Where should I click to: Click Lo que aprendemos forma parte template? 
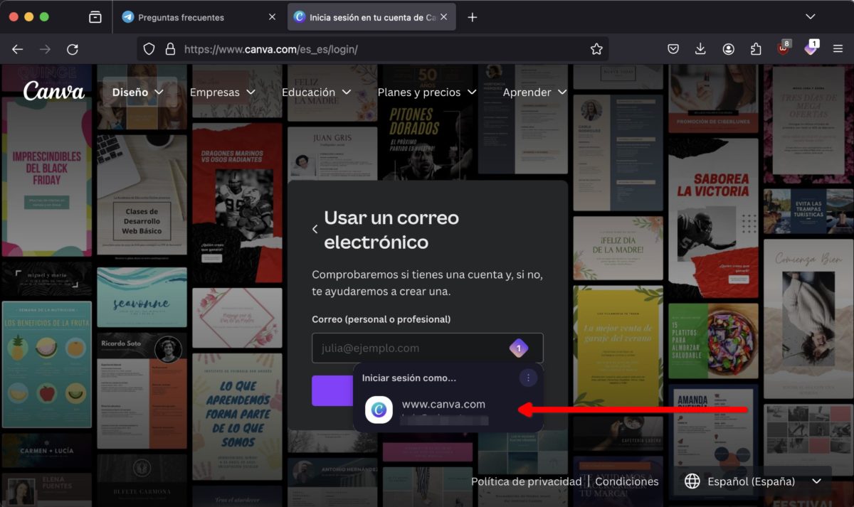(237, 417)
